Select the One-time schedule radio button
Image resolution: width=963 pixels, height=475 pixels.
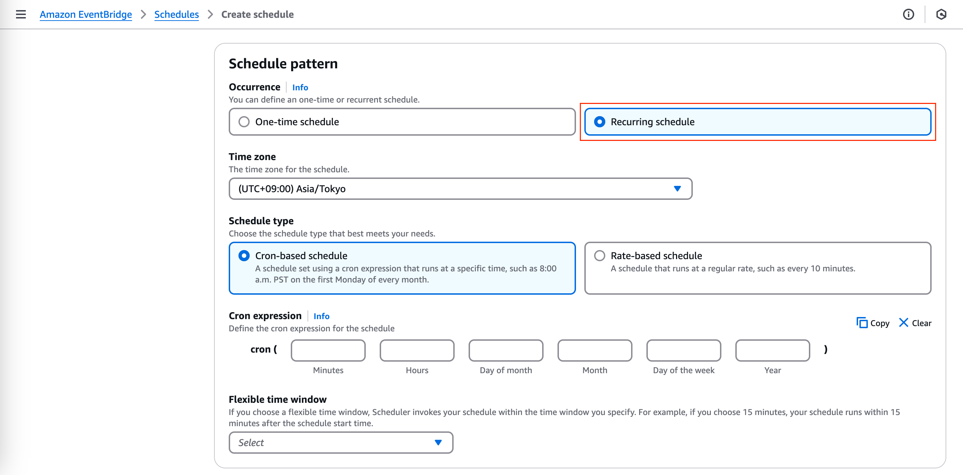point(244,122)
